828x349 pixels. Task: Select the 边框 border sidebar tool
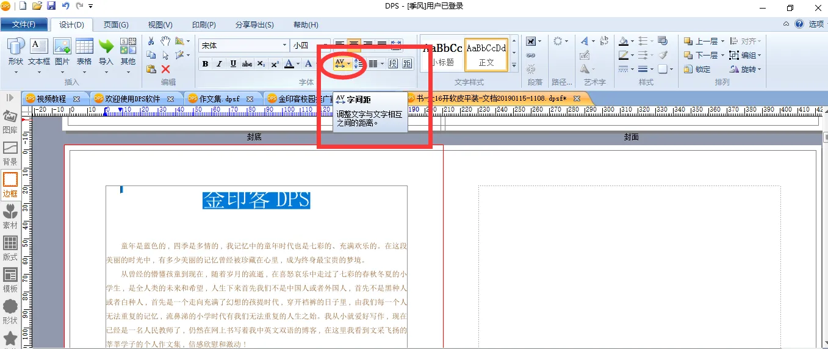click(10, 185)
